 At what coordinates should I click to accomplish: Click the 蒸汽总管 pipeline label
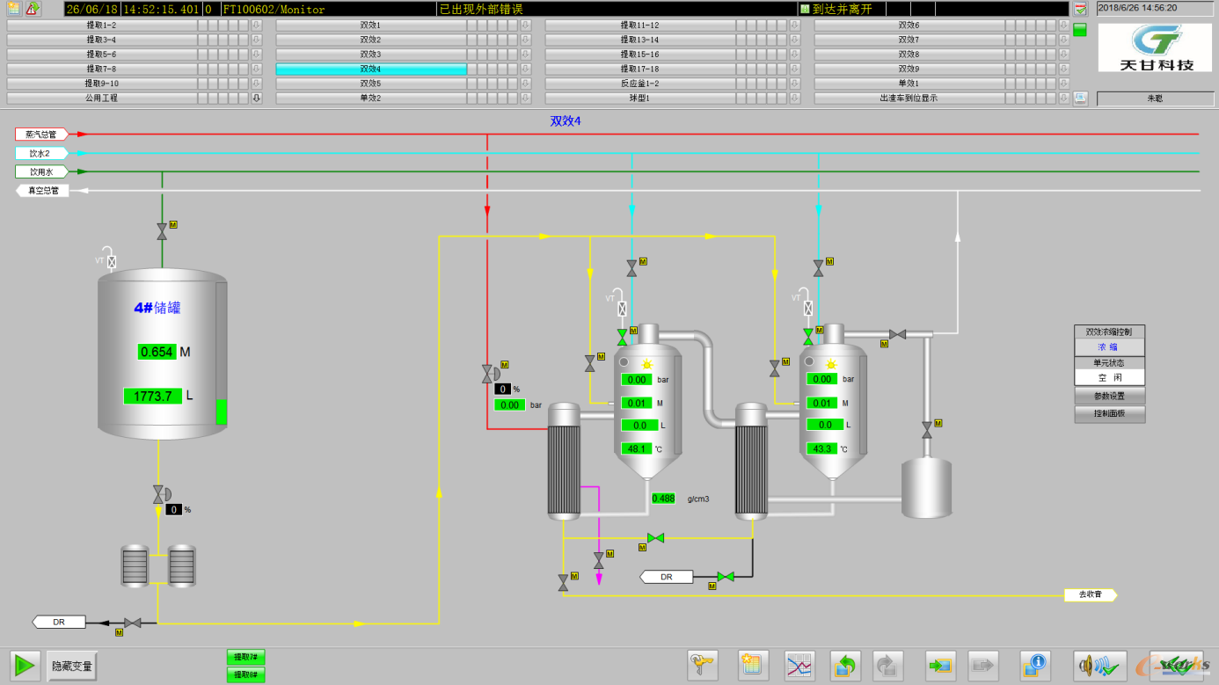tap(41, 135)
